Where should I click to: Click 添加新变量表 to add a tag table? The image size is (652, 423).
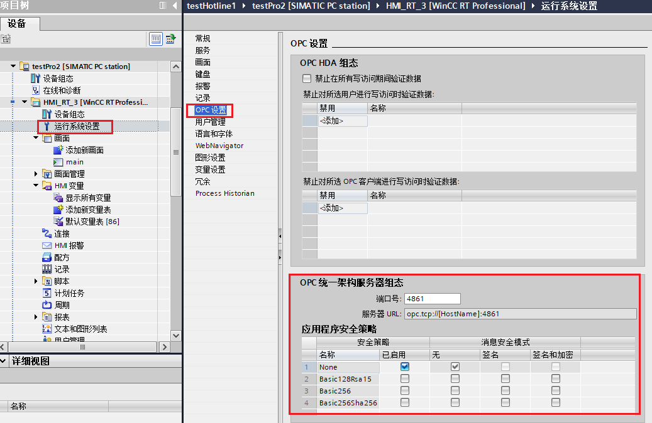84,209
